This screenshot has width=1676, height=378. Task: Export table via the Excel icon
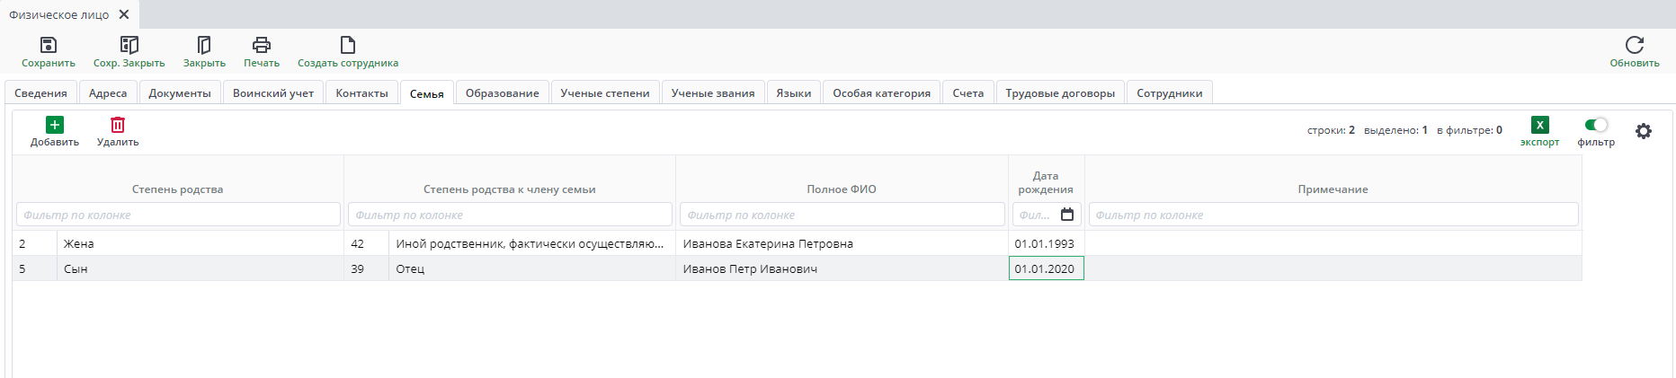[1539, 126]
